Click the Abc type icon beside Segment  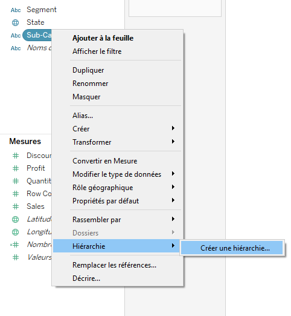(x=16, y=10)
